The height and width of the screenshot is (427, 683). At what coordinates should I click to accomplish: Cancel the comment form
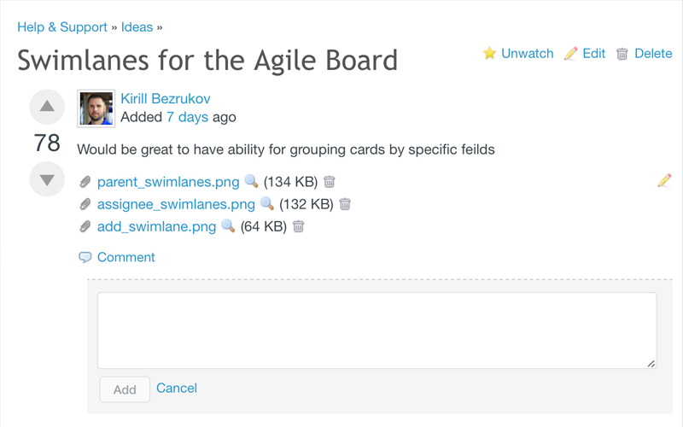coord(177,388)
